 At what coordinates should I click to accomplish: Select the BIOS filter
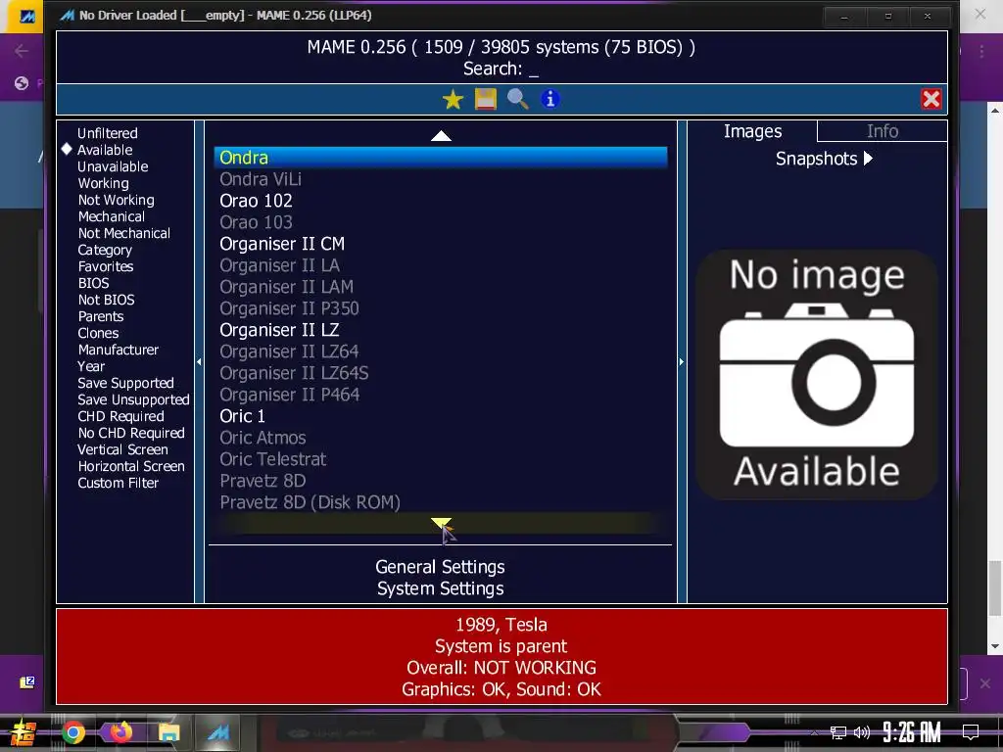click(93, 283)
